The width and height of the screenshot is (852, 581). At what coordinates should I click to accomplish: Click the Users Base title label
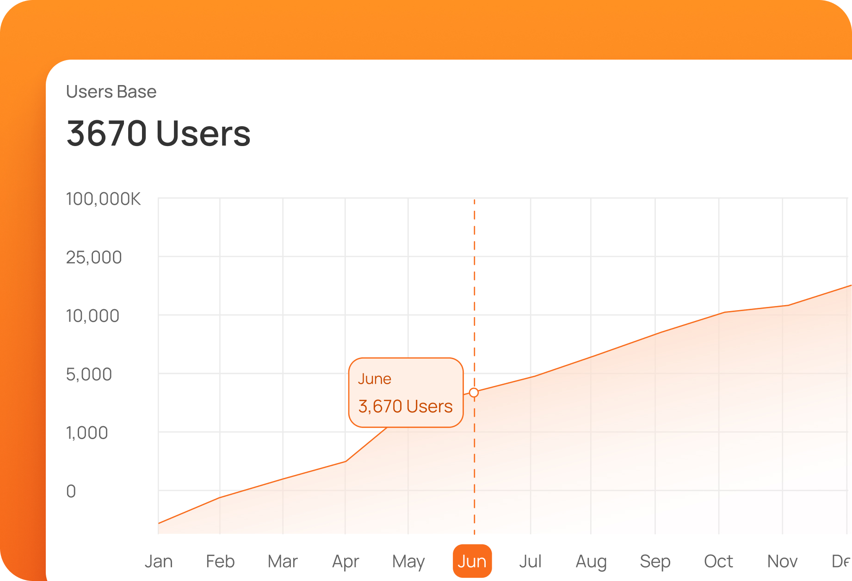[x=111, y=92]
